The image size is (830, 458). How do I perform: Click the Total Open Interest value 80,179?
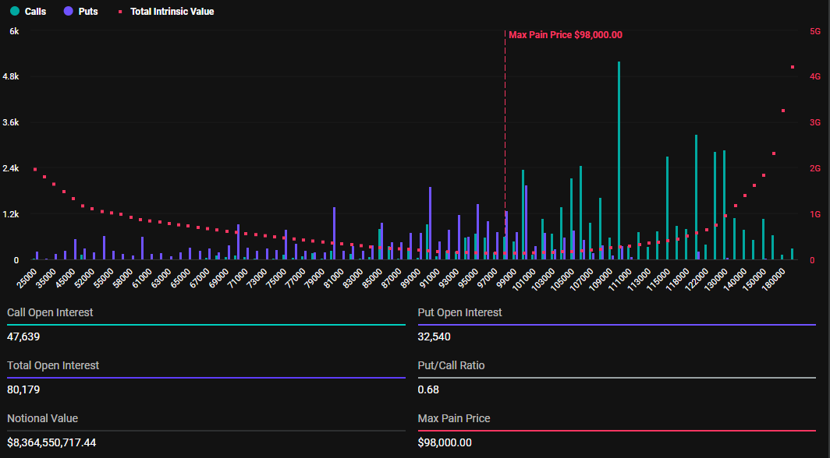tap(23, 389)
